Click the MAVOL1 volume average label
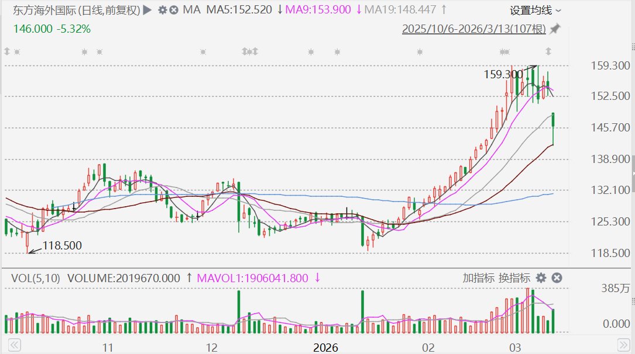 252,278
